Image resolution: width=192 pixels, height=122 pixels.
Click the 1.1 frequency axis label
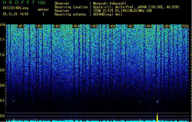click(2, 40)
